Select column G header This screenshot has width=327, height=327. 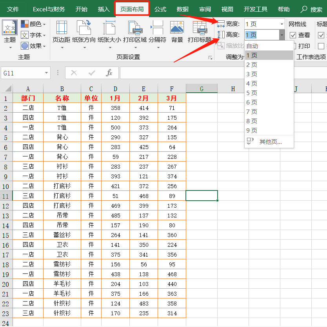202,89
